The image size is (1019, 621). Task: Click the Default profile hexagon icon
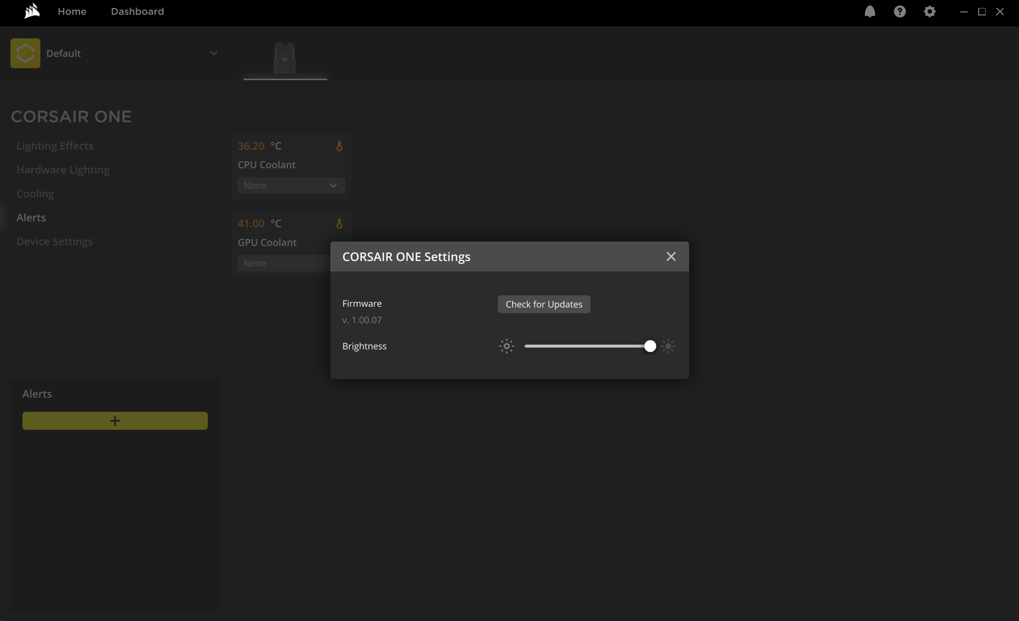25,53
